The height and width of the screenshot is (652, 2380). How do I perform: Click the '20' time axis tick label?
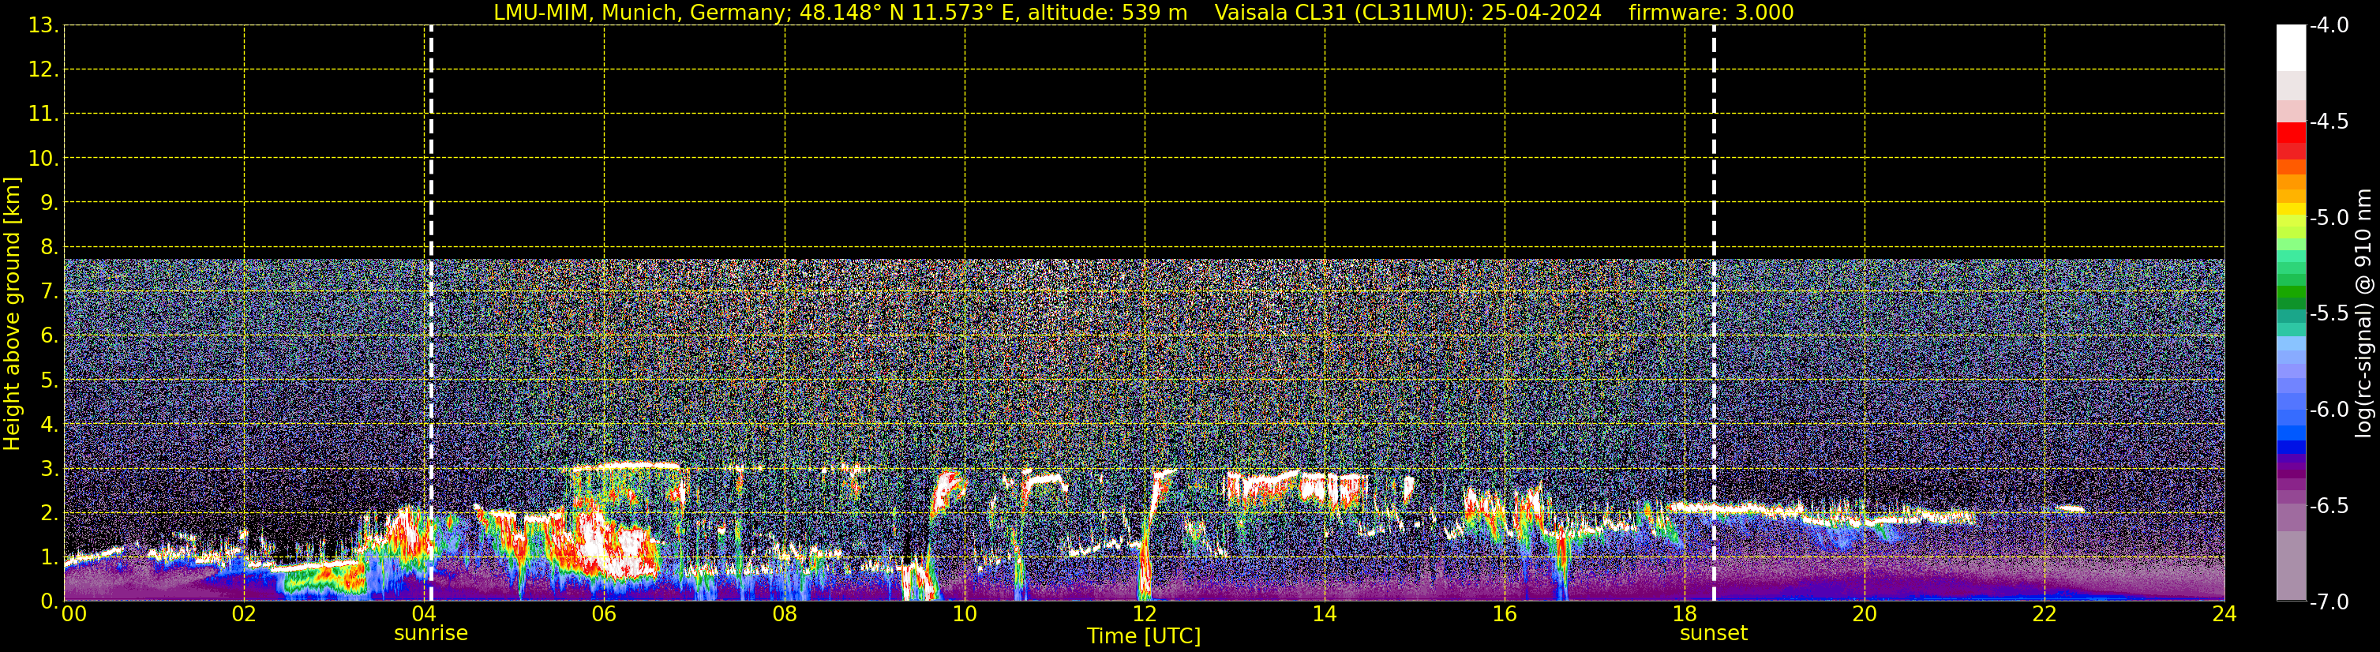click(x=1865, y=615)
